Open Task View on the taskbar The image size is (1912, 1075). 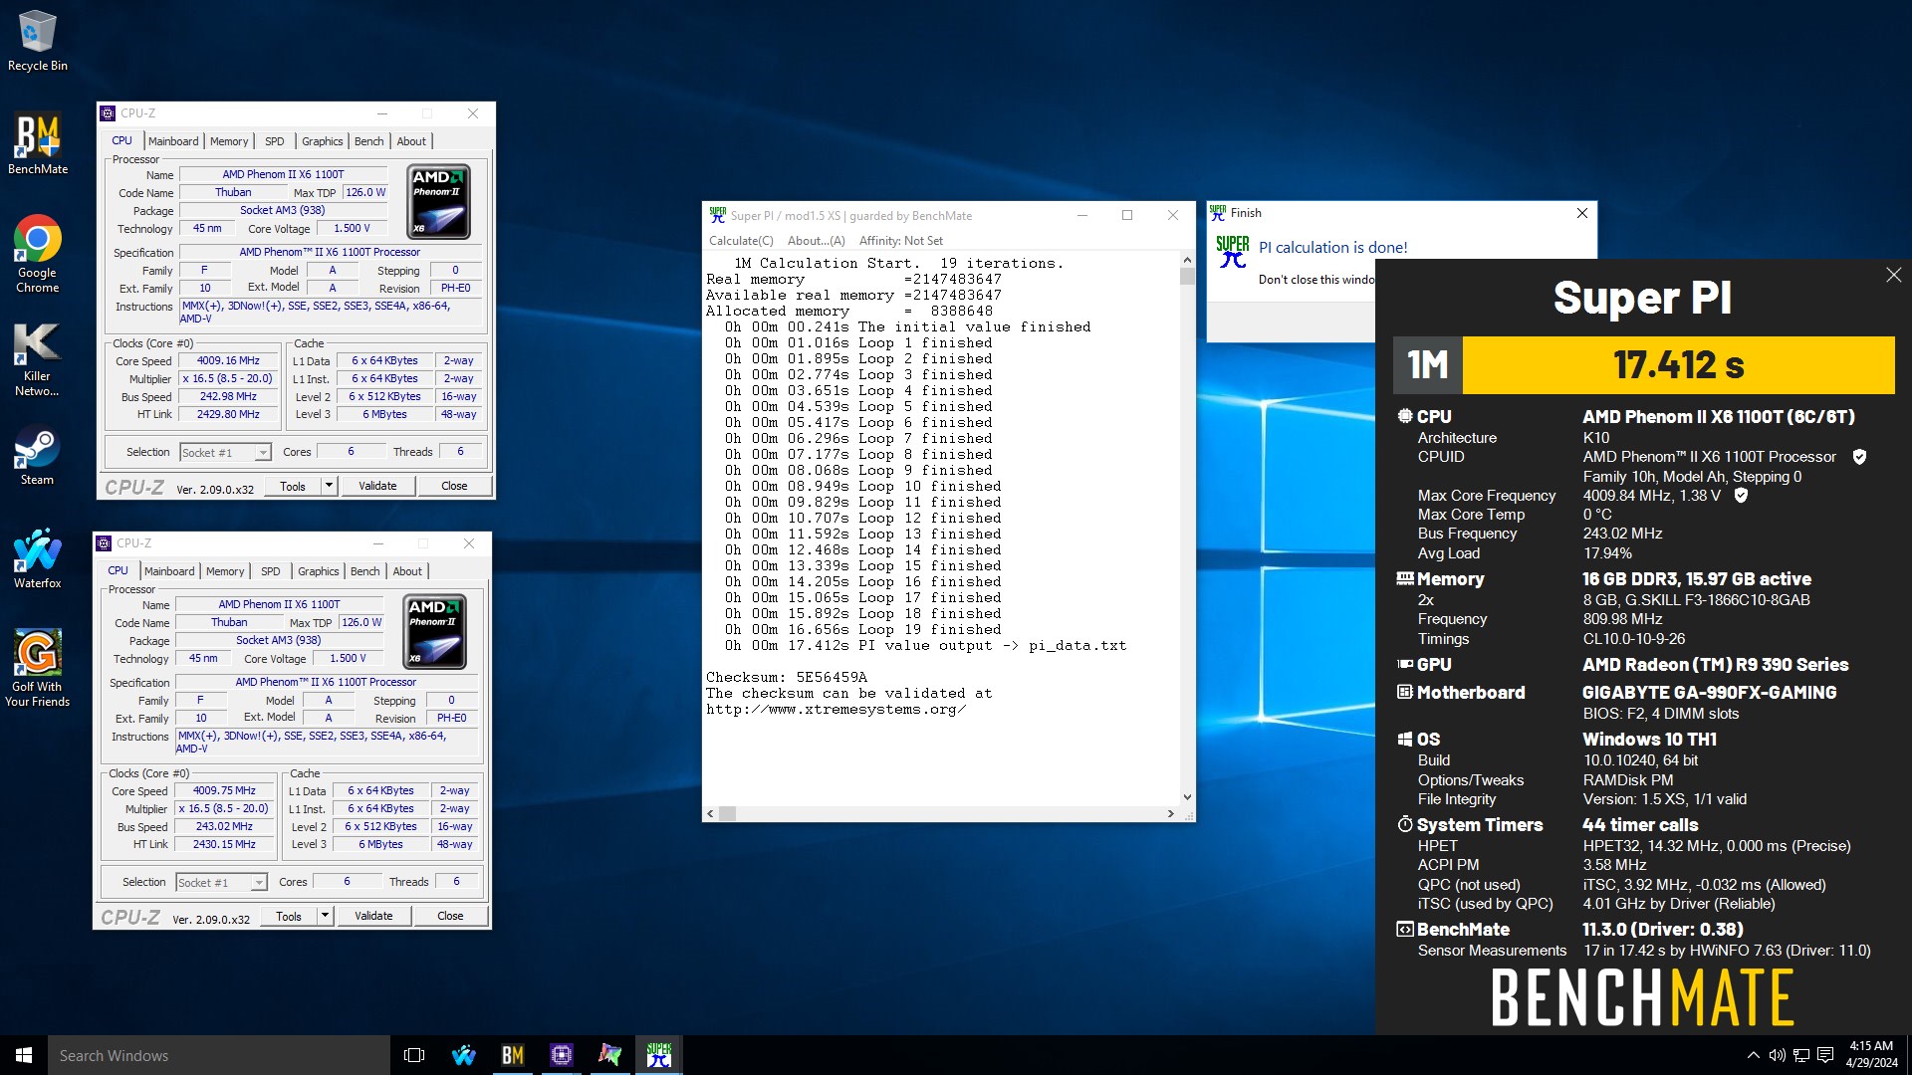[x=414, y=1055]
